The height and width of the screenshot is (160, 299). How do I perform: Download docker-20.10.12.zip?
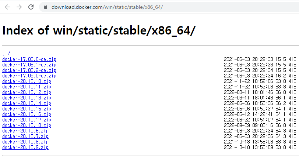pyautogui.click(x=27, y=92)
